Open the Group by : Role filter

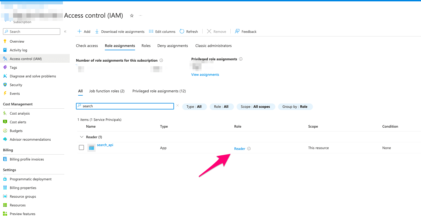coord(295,107)
